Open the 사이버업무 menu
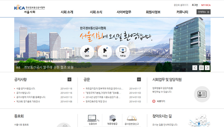The image size is (224, 127). tap(124, 12)
